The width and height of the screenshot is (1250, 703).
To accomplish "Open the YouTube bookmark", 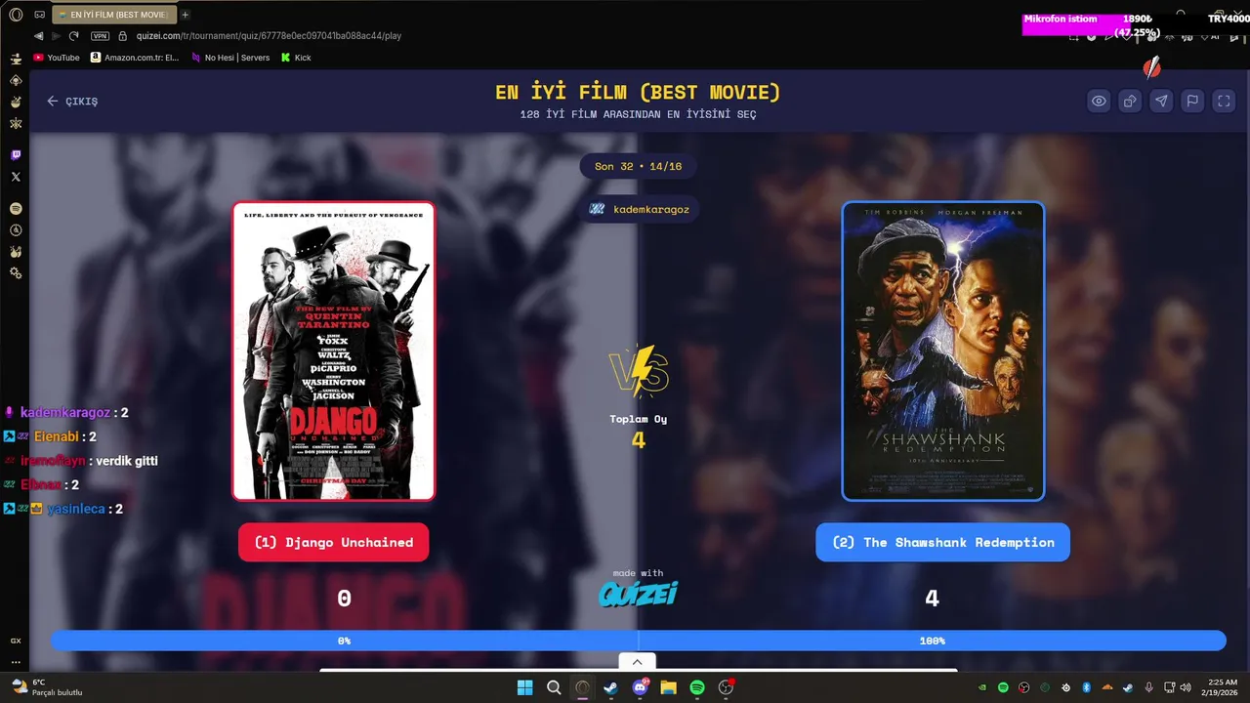I will pyautogui.click(x=57, y=58).
